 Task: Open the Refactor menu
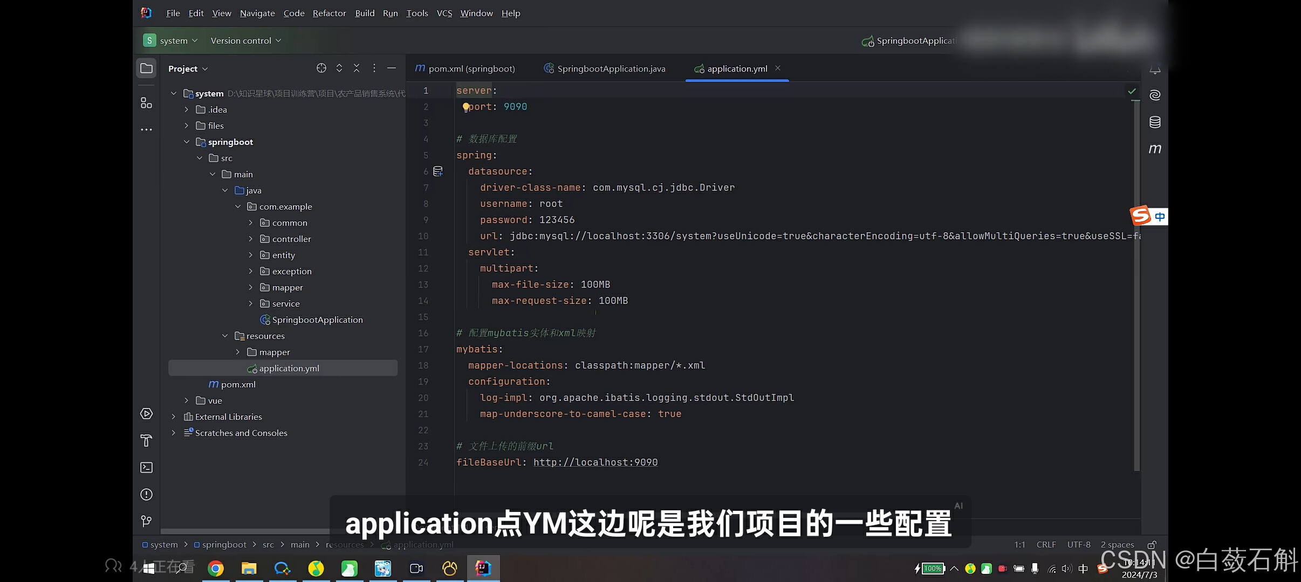(329, 13)
